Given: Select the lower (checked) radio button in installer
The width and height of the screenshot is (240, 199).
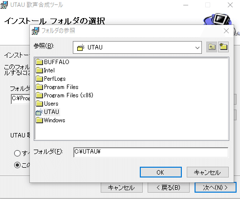Looking at the screenshot, I should tap(17, 165).
